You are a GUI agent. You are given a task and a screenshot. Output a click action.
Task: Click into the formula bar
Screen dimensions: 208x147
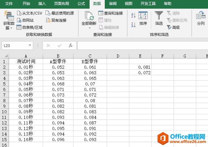(x=143, y=45)
